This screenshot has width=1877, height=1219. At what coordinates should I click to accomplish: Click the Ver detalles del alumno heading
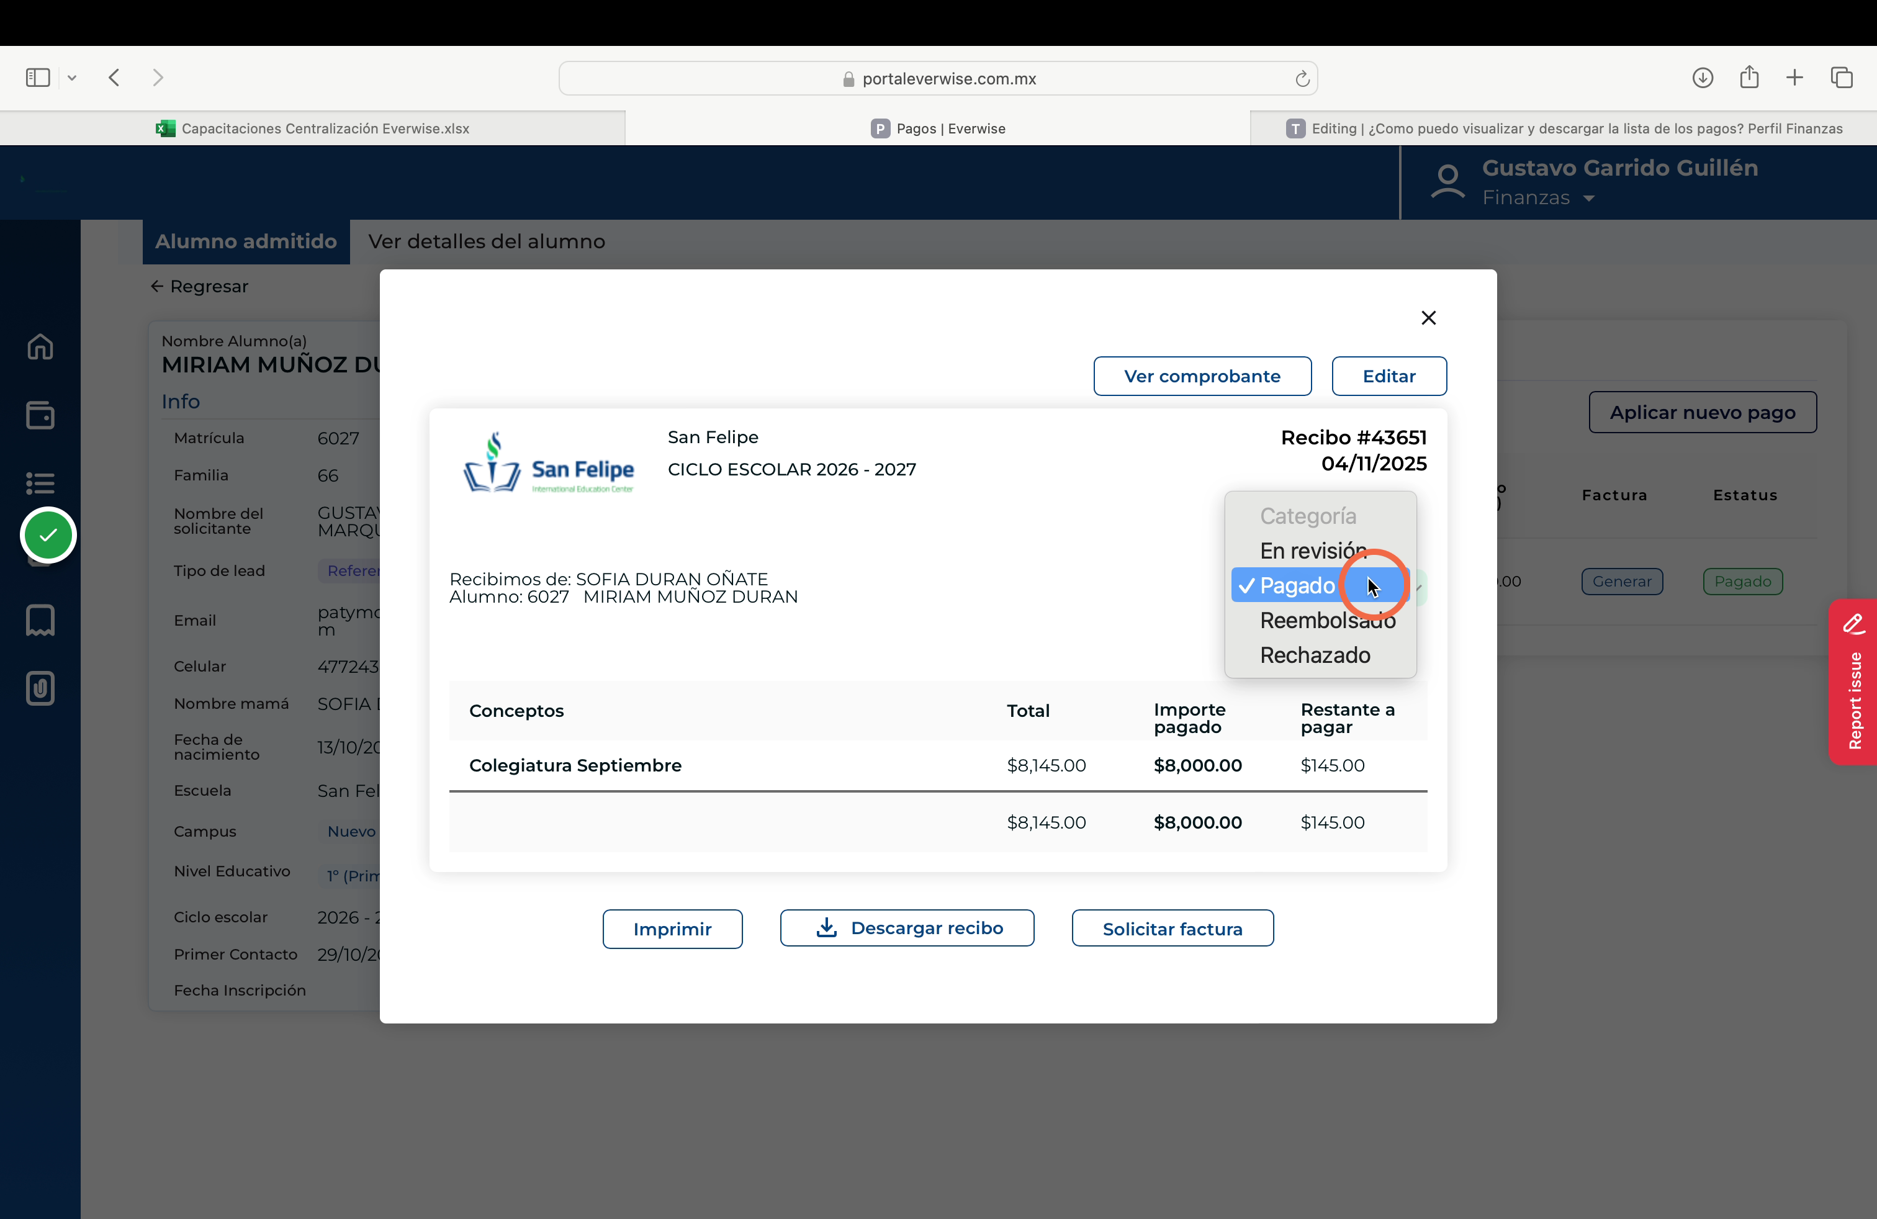coord(487,241)
